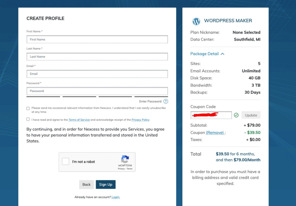Check the Nexcess occasional information checkbox
The width and height of the screenshot is (296, 206).
click(x=28, y=108)
